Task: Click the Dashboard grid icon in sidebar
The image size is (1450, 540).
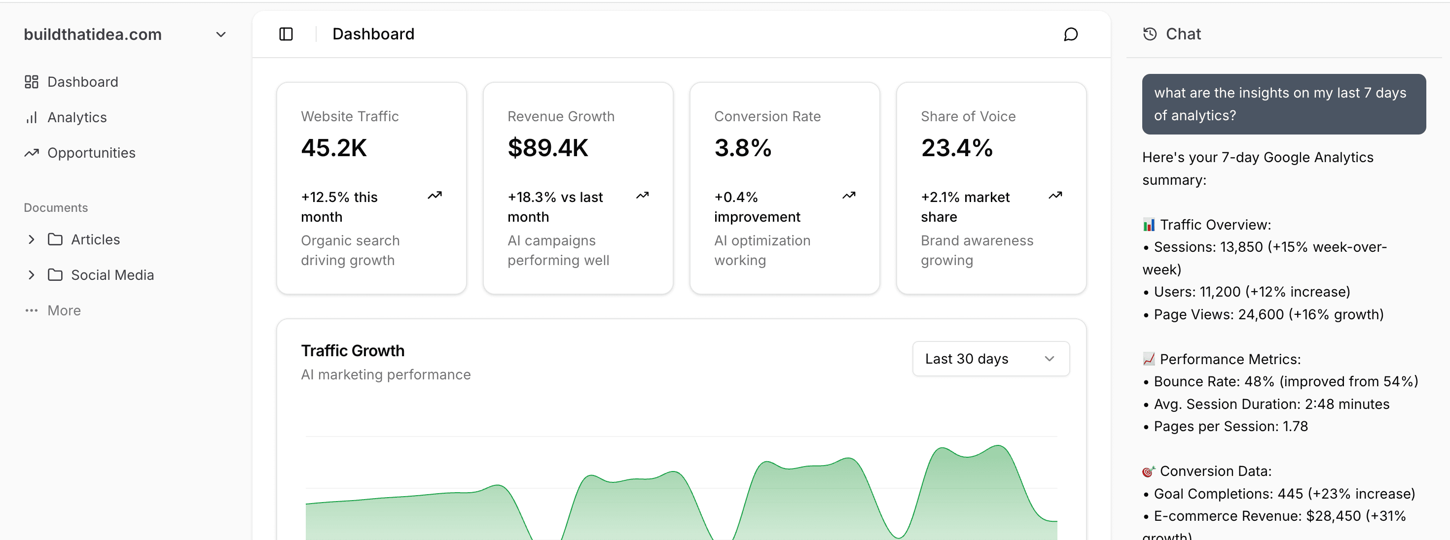Action: point(32,82)
